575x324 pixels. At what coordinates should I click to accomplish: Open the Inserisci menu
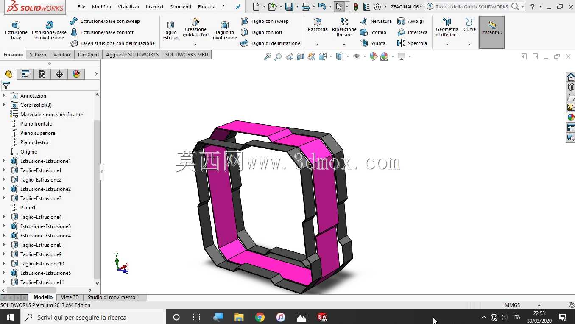(x=154, y=7)
